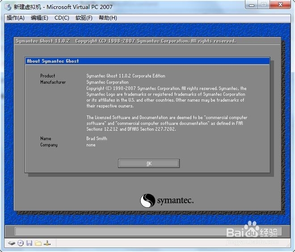Click the hard disk status icon
The height and width of the screenshot is (252, 295).
(x=12, y=243)
